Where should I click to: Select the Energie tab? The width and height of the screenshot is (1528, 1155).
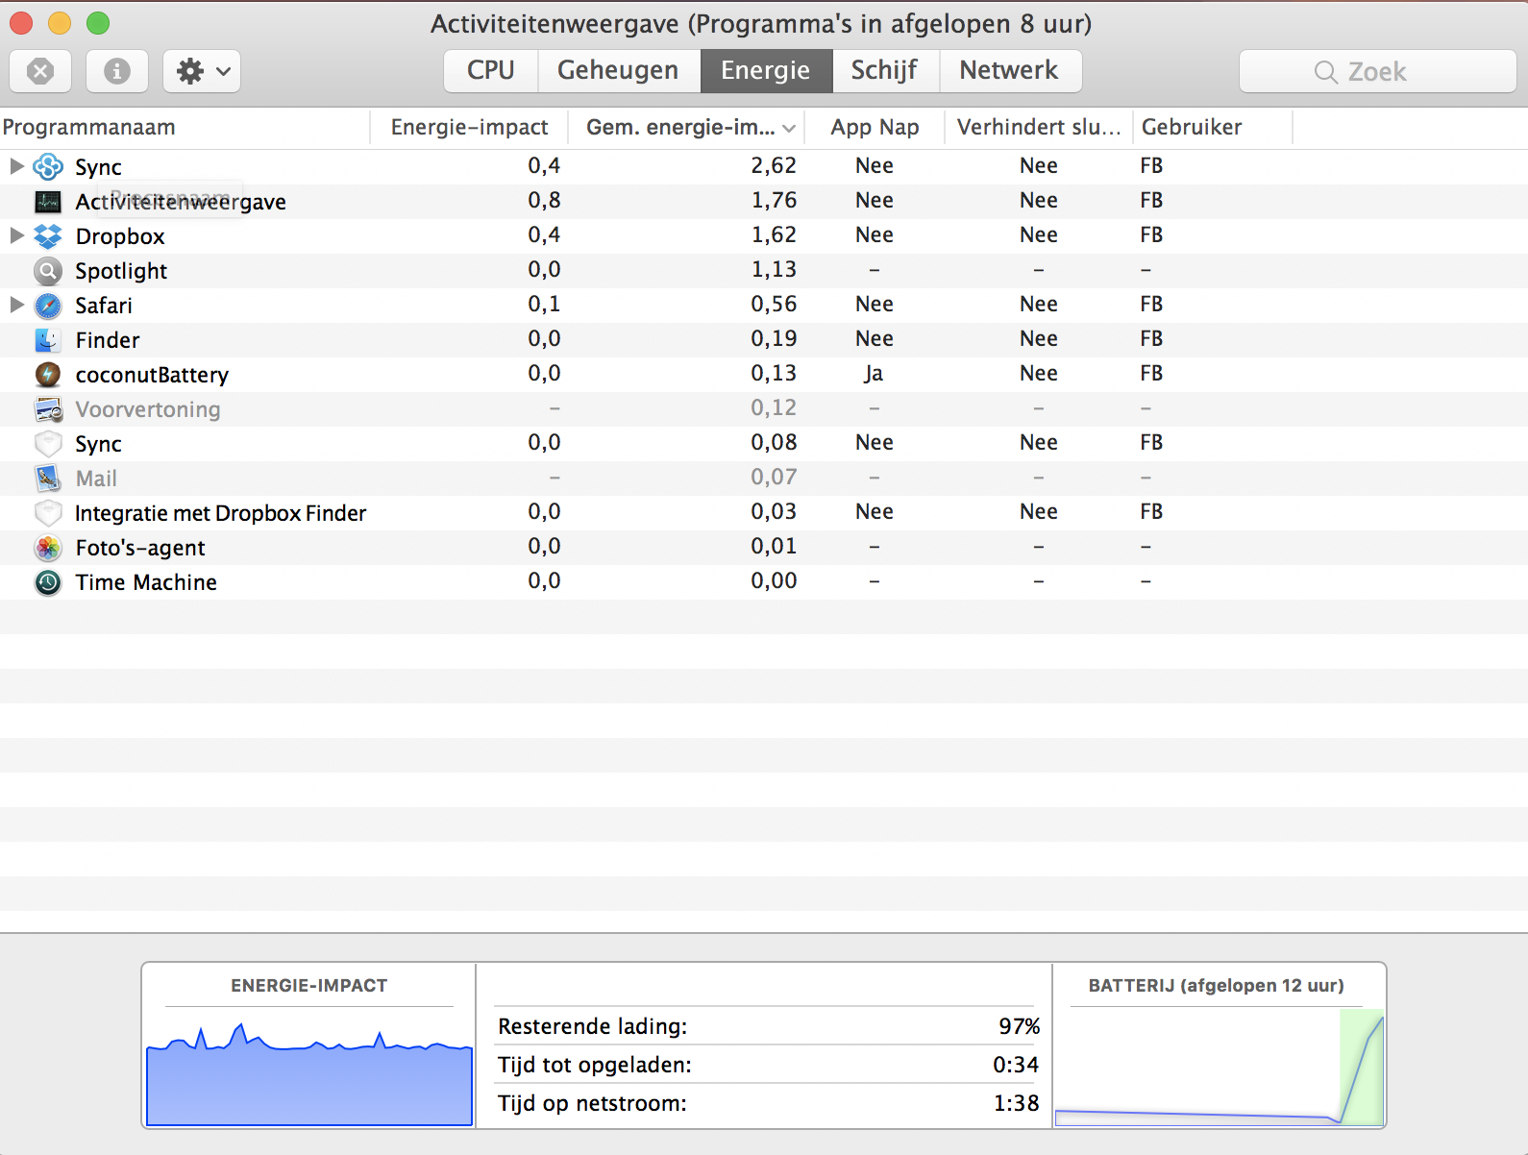(x=766, y=71)
